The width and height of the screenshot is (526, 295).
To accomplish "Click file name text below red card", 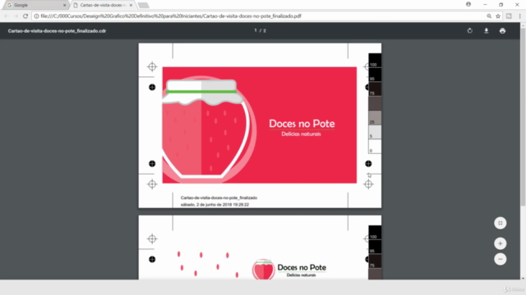I will click(x=219, y=197).
